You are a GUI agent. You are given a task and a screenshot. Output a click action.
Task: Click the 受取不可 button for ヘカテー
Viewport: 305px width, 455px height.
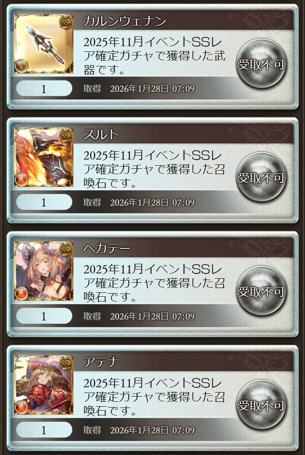tap(261, 291)
